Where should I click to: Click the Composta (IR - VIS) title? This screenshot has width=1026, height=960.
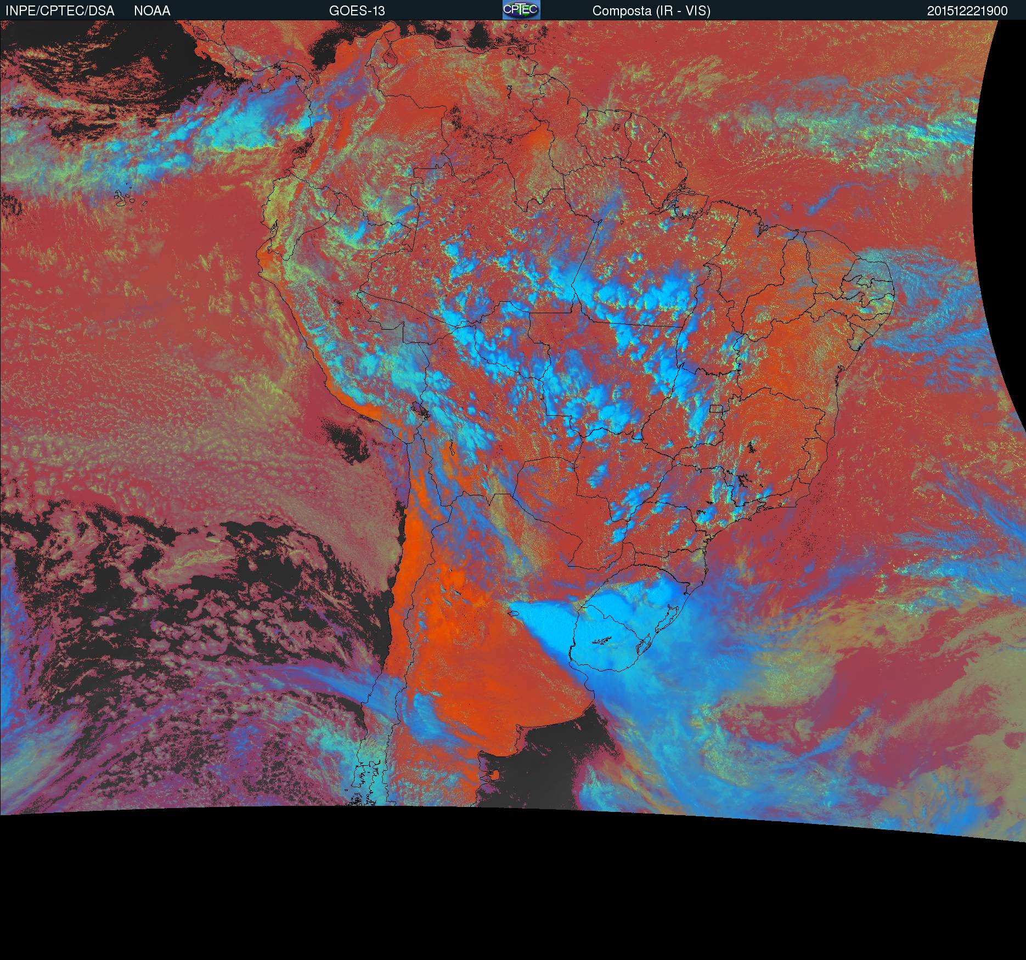[651, 11]
